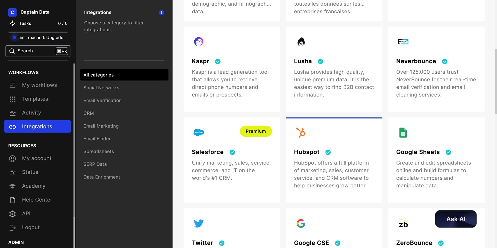Open the Ask AI assistant
The image size is (497, 248).
[456, 219]
